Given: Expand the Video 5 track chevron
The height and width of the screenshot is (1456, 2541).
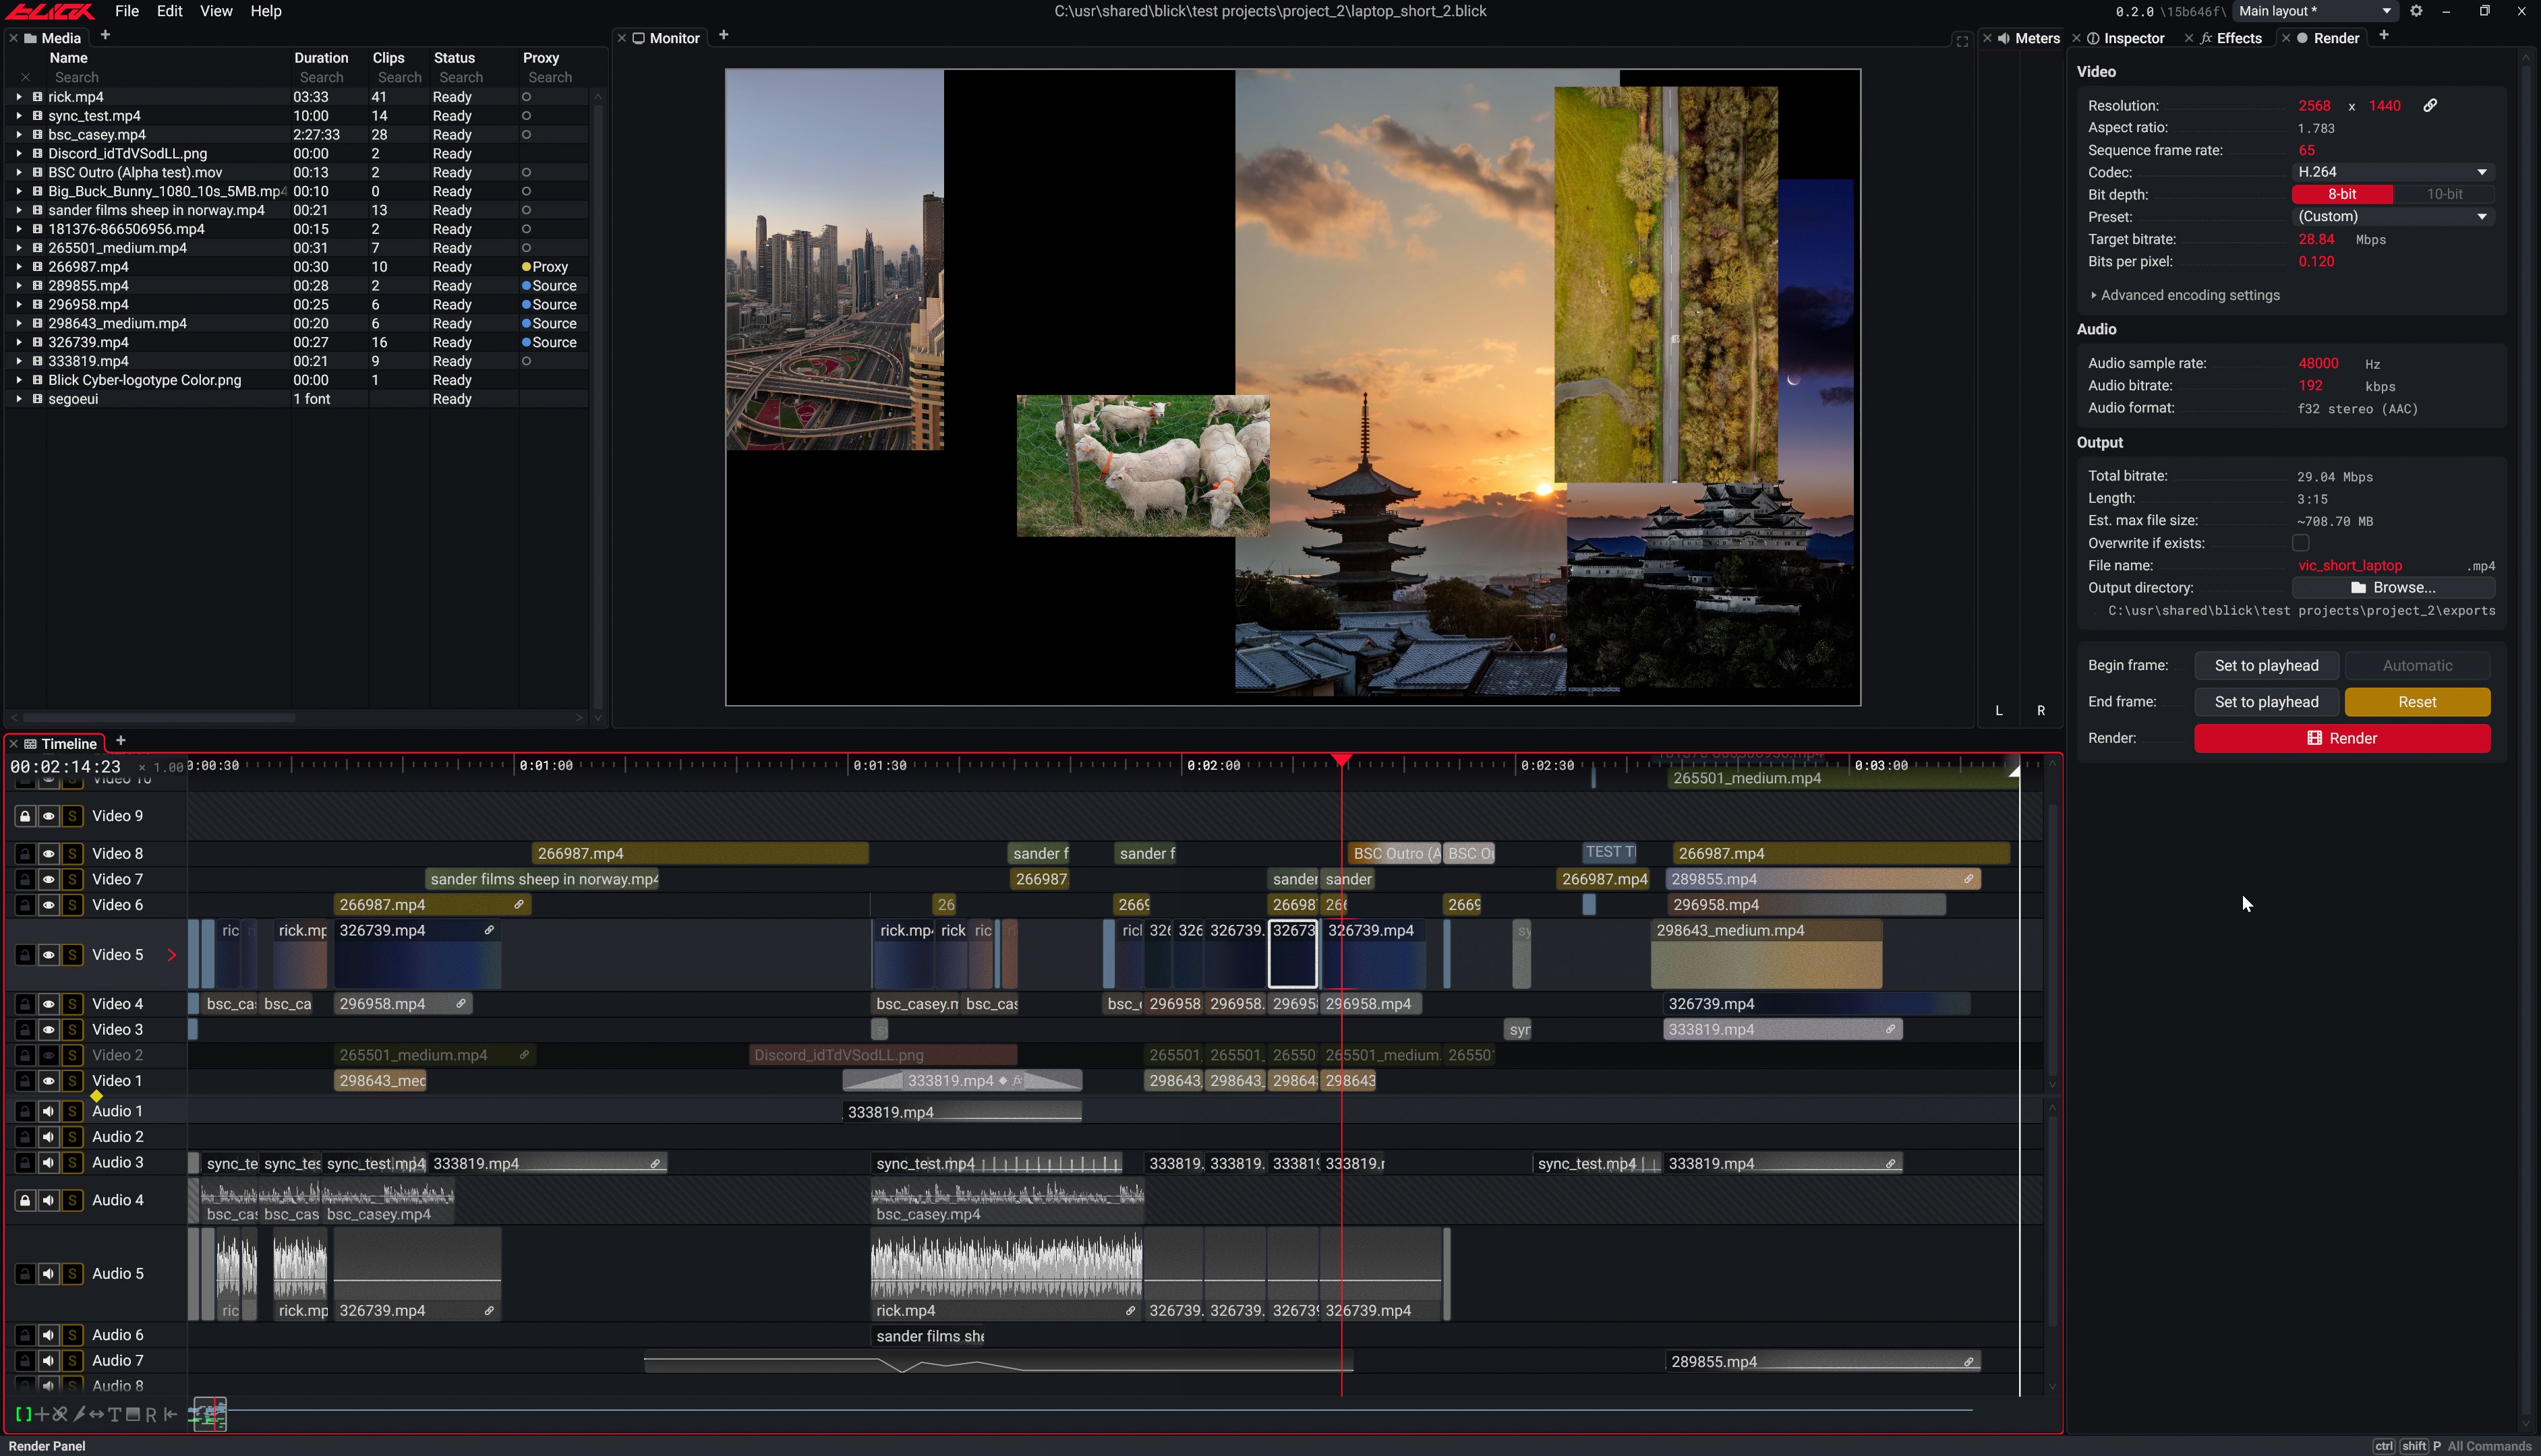Looking at the screenshot, I should point(172,955).
